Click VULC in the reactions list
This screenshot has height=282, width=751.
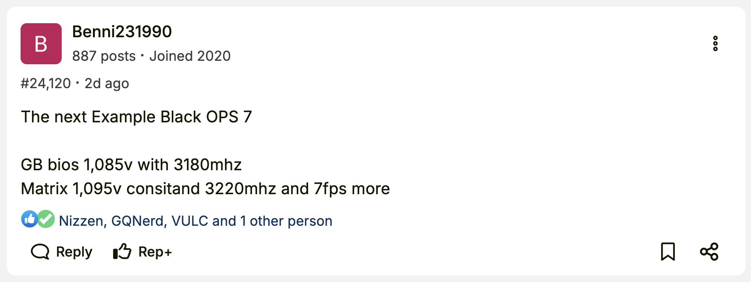(190, 221)
